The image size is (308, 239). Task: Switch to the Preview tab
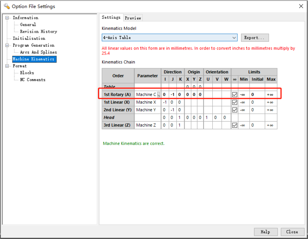(x=133, y=18)
